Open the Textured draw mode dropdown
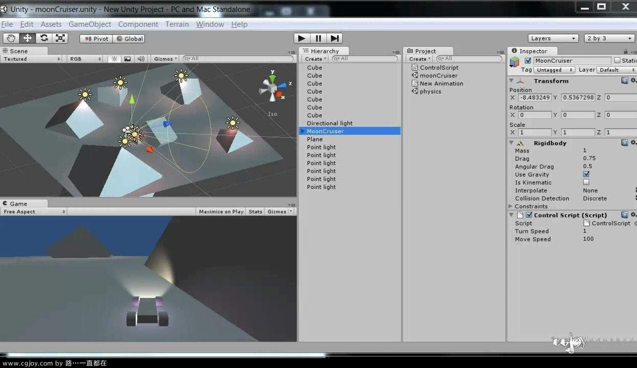This screenshot has height=368, width=637. click(x=32, y=59)
